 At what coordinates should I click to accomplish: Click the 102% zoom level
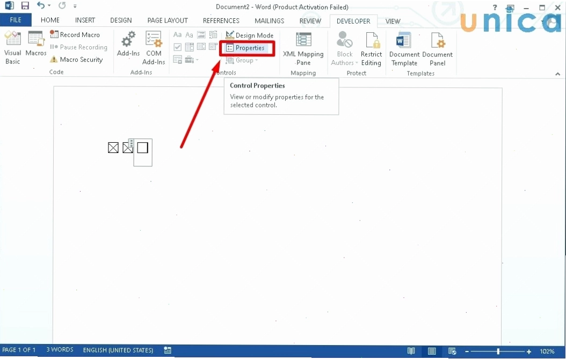[x=547, y=351]
